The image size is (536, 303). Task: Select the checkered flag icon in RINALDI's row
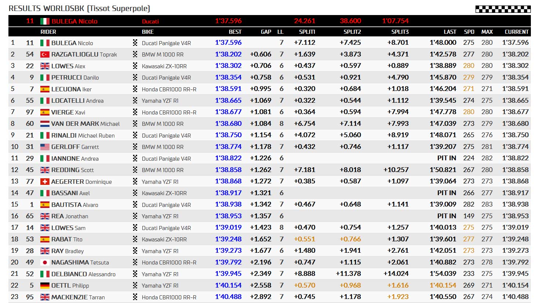(x=135, y=135)
